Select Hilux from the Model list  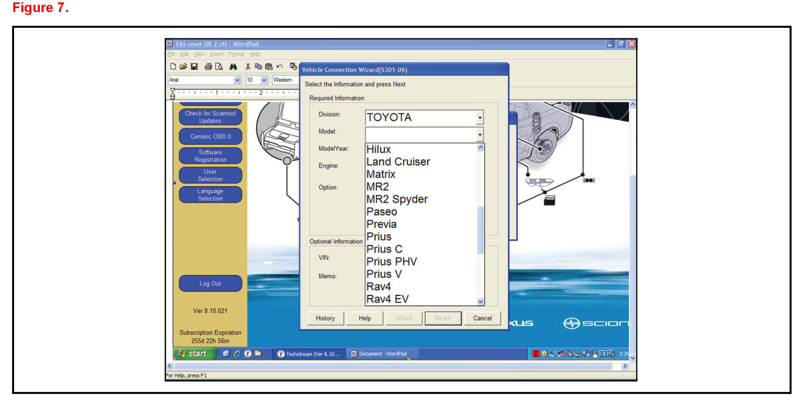pos(421,149)
